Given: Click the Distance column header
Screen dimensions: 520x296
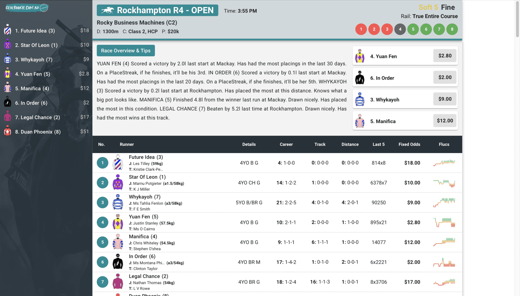Looking at the screenshot, I should (x=350, y=144).
